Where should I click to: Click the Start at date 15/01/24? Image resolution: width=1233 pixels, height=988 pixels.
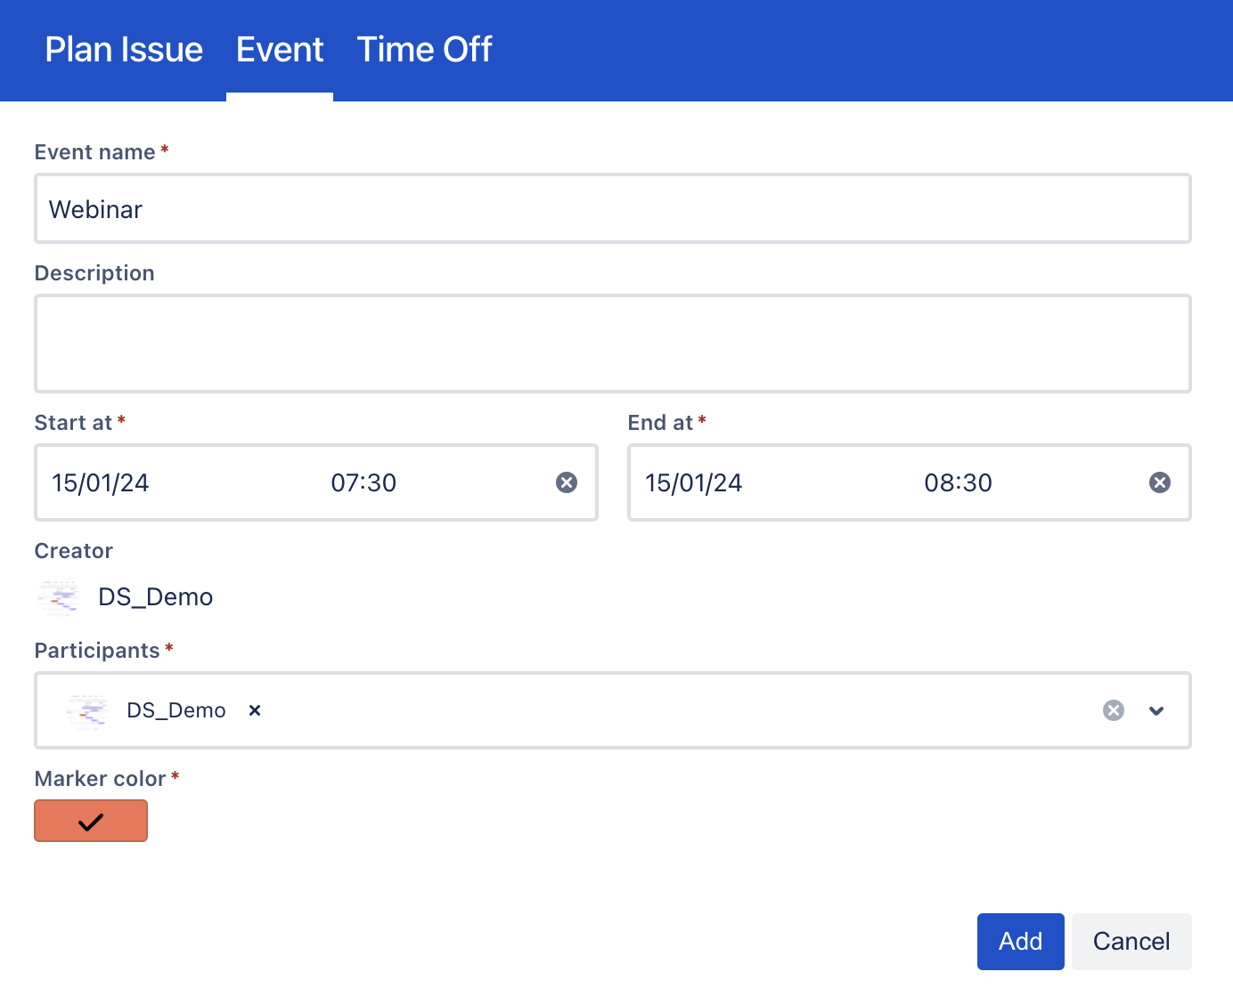tap(101, 483)
